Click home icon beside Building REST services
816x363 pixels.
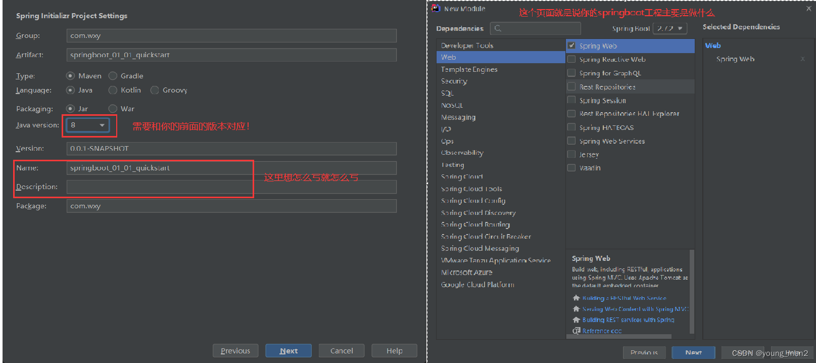point(576,320)
